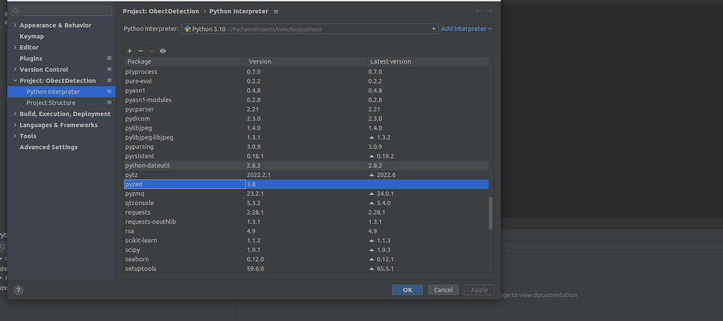Click the Cancel button
The image size is (723, 321).
[443, 290]
